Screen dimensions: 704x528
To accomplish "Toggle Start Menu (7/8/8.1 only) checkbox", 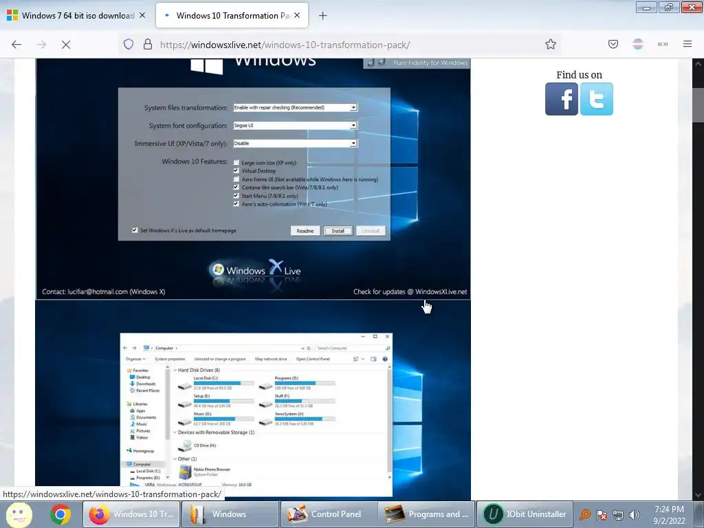I will [x=236, y=196].
